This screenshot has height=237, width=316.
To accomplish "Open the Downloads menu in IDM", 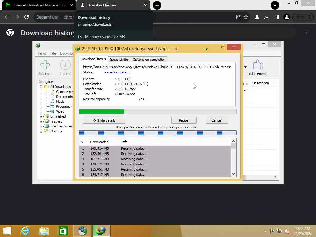I will (66, 53).
